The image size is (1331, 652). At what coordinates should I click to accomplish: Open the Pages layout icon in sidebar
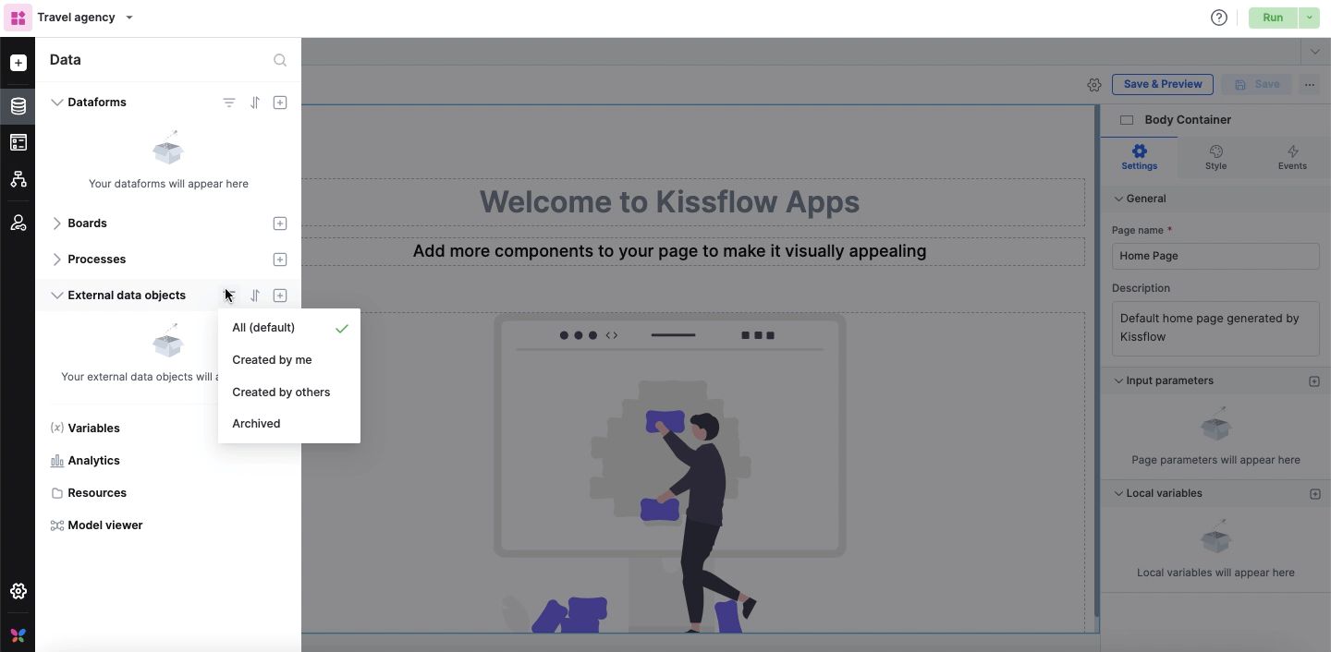(x=18, y=142)
